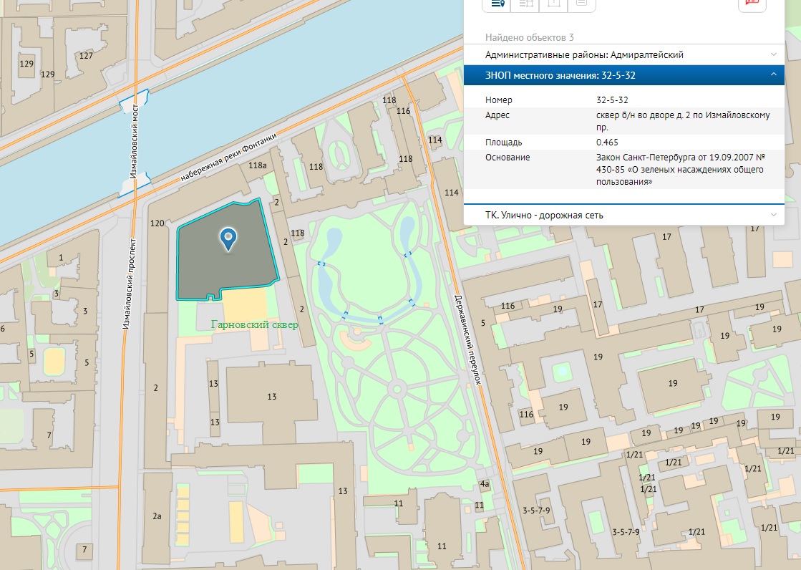Viewport: 801px width, 570px height.
Task: Open the found objects list tab icon
Action: click(498, 4)
